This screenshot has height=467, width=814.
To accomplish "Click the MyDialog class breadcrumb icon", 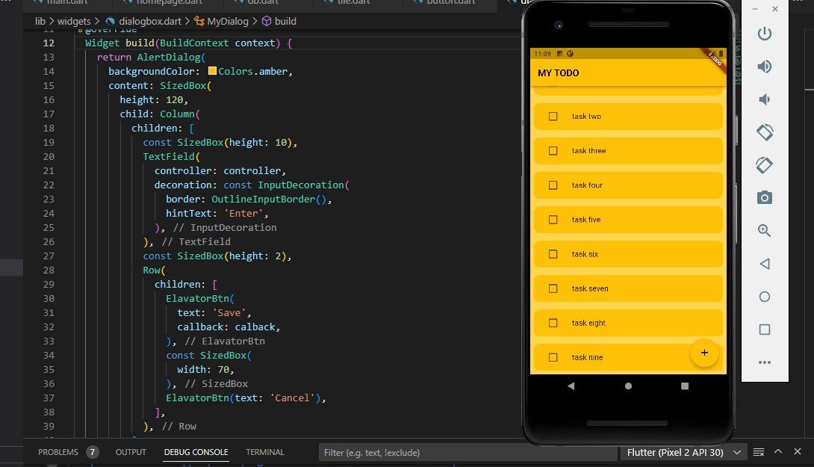I will pyautogui.click(x=199, y=21).
